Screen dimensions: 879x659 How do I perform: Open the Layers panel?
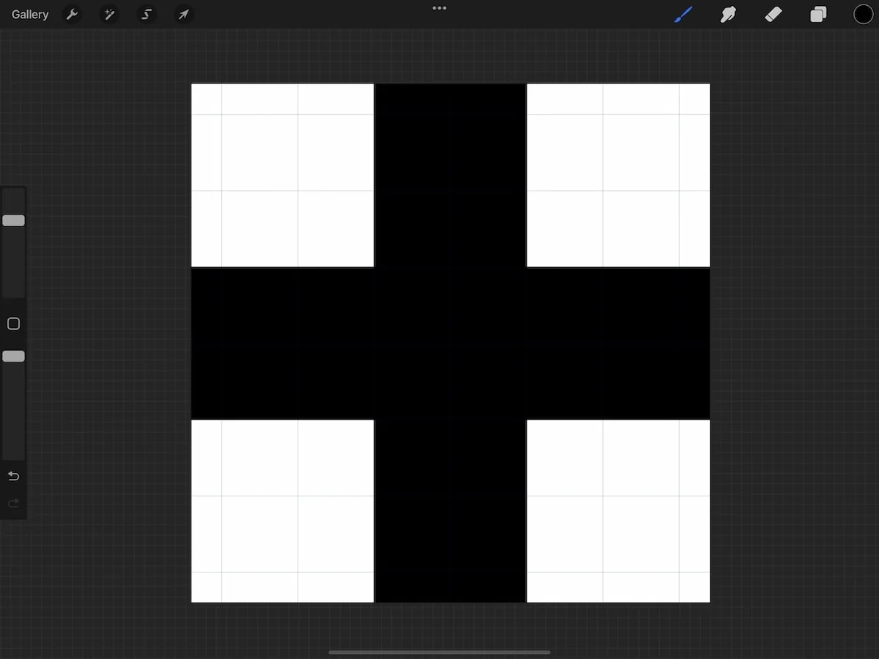click(818, 15)
